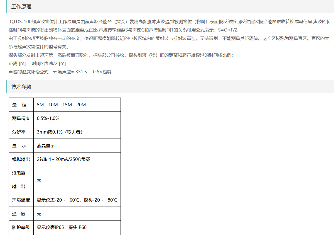Click the 声速的温度补偿公式 text line
The image size is (336, 235).
[60, 72]
